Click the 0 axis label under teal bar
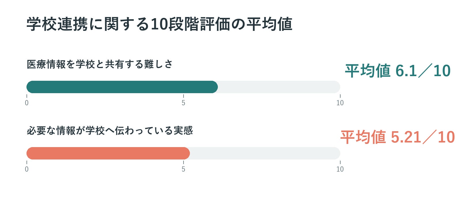The height and width of the screenshot is (199, 461). click(x=27, y=103)
